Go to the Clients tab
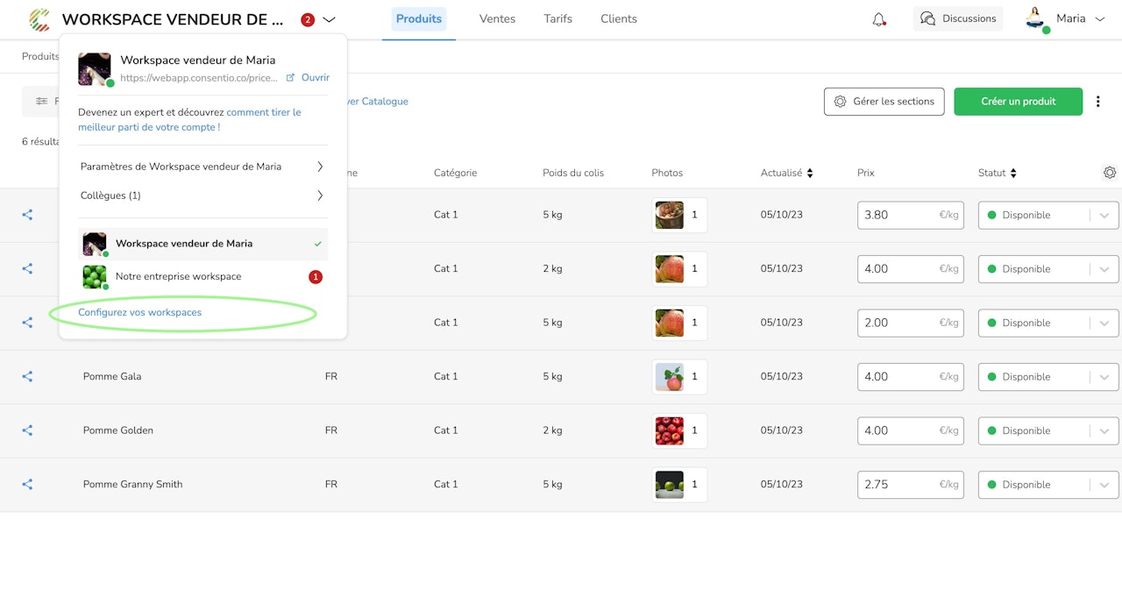 tap(619, 18)
